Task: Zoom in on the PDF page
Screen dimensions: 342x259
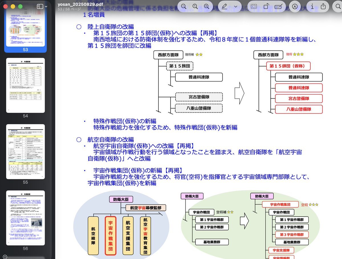Action: 207,6
